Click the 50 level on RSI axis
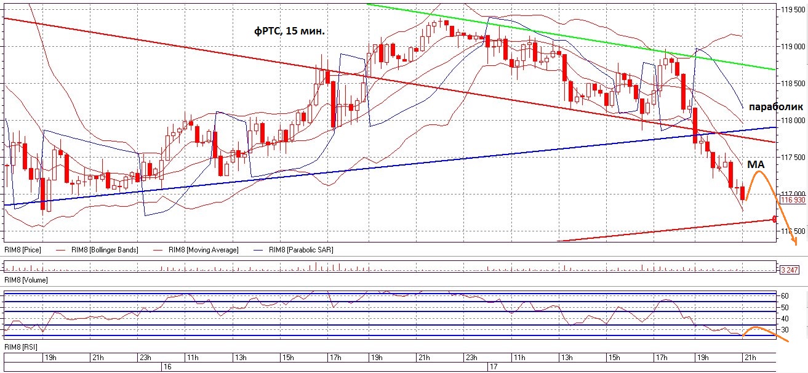808x373 pixels. pyautogui.click(x=785, y=307)
